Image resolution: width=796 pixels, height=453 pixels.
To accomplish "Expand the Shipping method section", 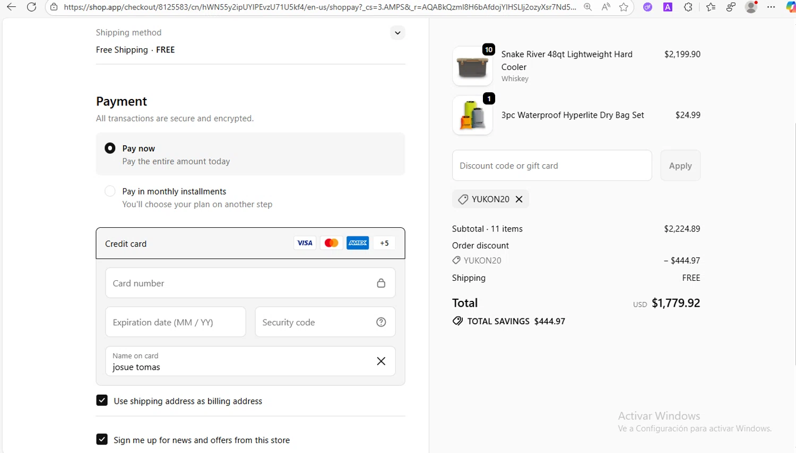I will 397,33.
